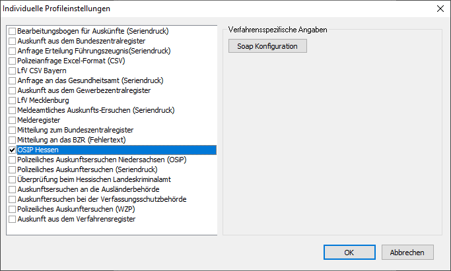Viewport: 451px width, 271px height.
Task: Enable Auskunft aus dem Gewerbezentralregister
Action: [13, 90]
